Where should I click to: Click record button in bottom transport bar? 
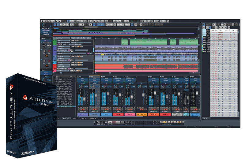pos(114,122)
